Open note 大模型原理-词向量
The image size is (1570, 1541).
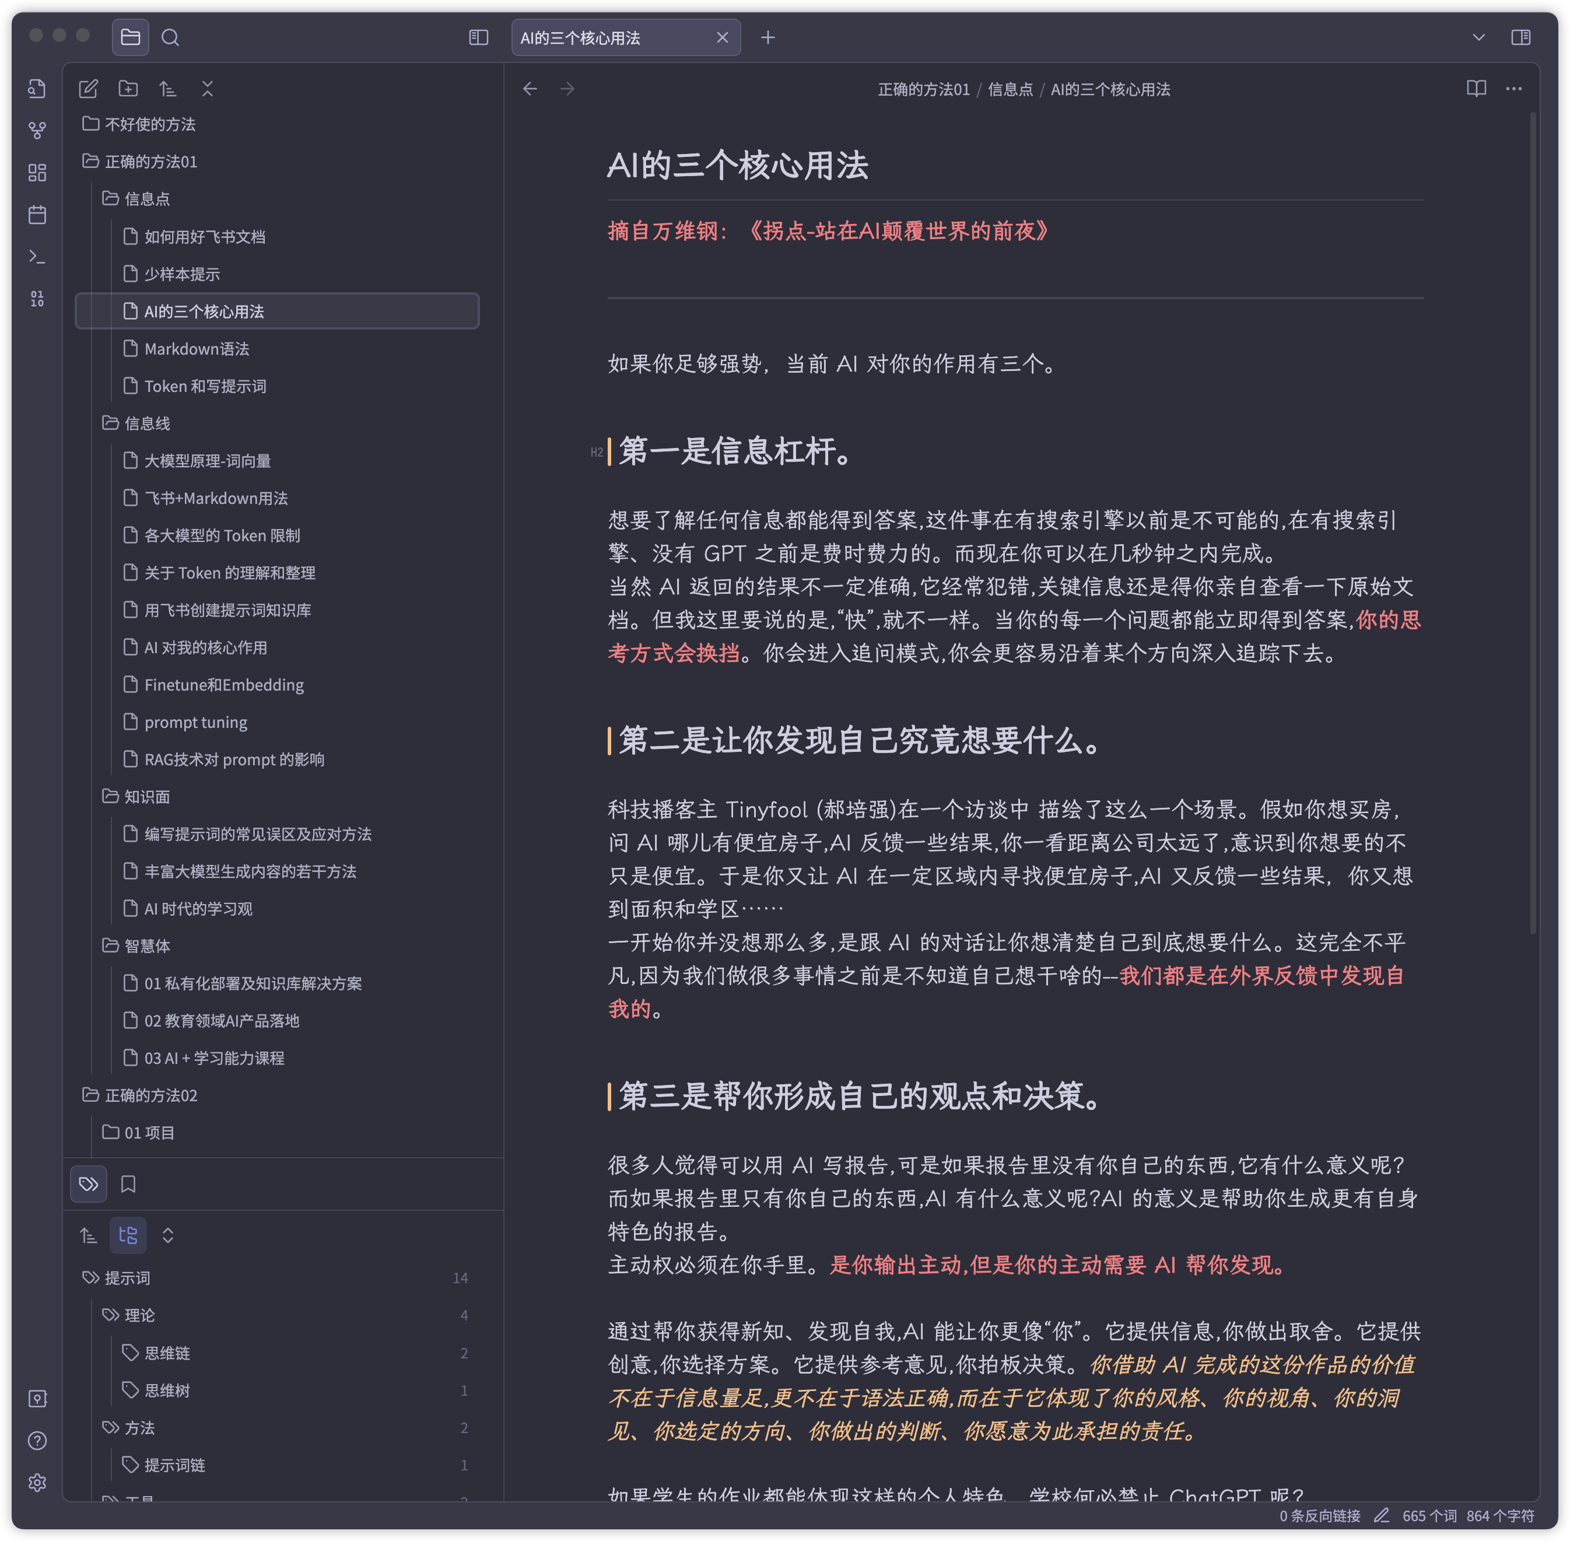pyautogui.click(x=277, y=461)
